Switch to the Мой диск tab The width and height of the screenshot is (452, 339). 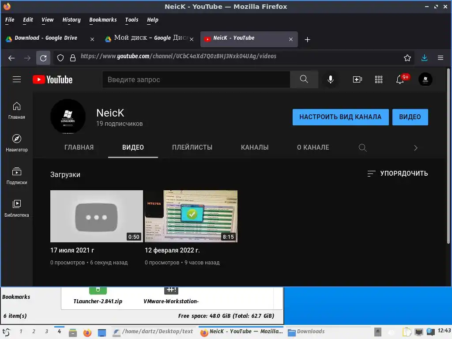(149, 39)
